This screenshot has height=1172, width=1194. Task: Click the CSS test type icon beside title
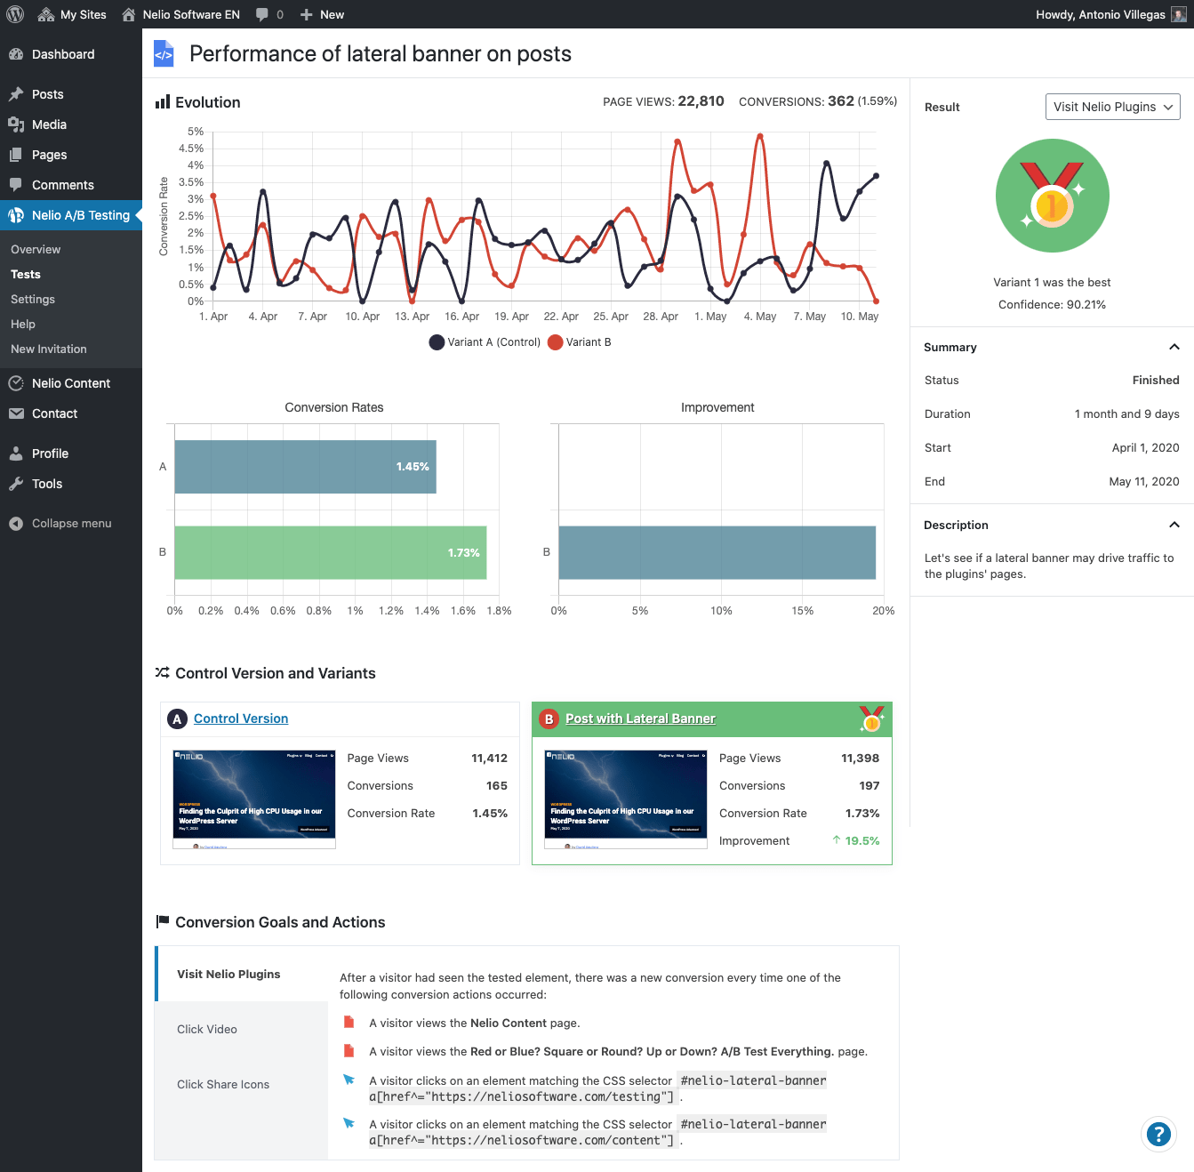coord(164,54)
